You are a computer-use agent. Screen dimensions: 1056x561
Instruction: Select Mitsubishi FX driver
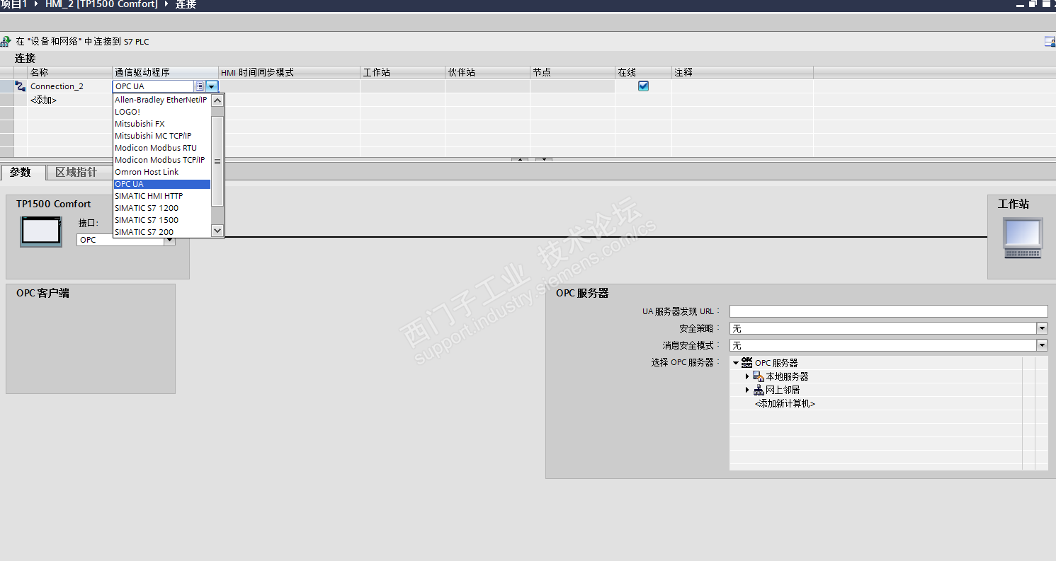tap(161, 124)
